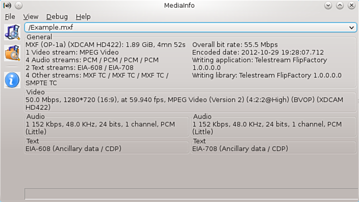359x202 pixels.
Task: Click the /Example.mxf file path field
Action: click(181, 28)
